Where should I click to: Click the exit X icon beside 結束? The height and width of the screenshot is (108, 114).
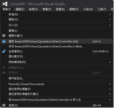pyautogui.click(x=4, y=105)
